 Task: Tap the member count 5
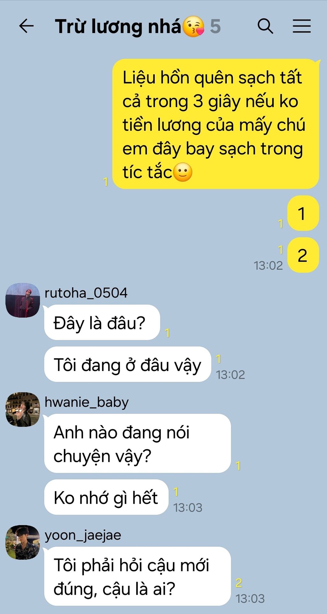click(x=215, y=27)
